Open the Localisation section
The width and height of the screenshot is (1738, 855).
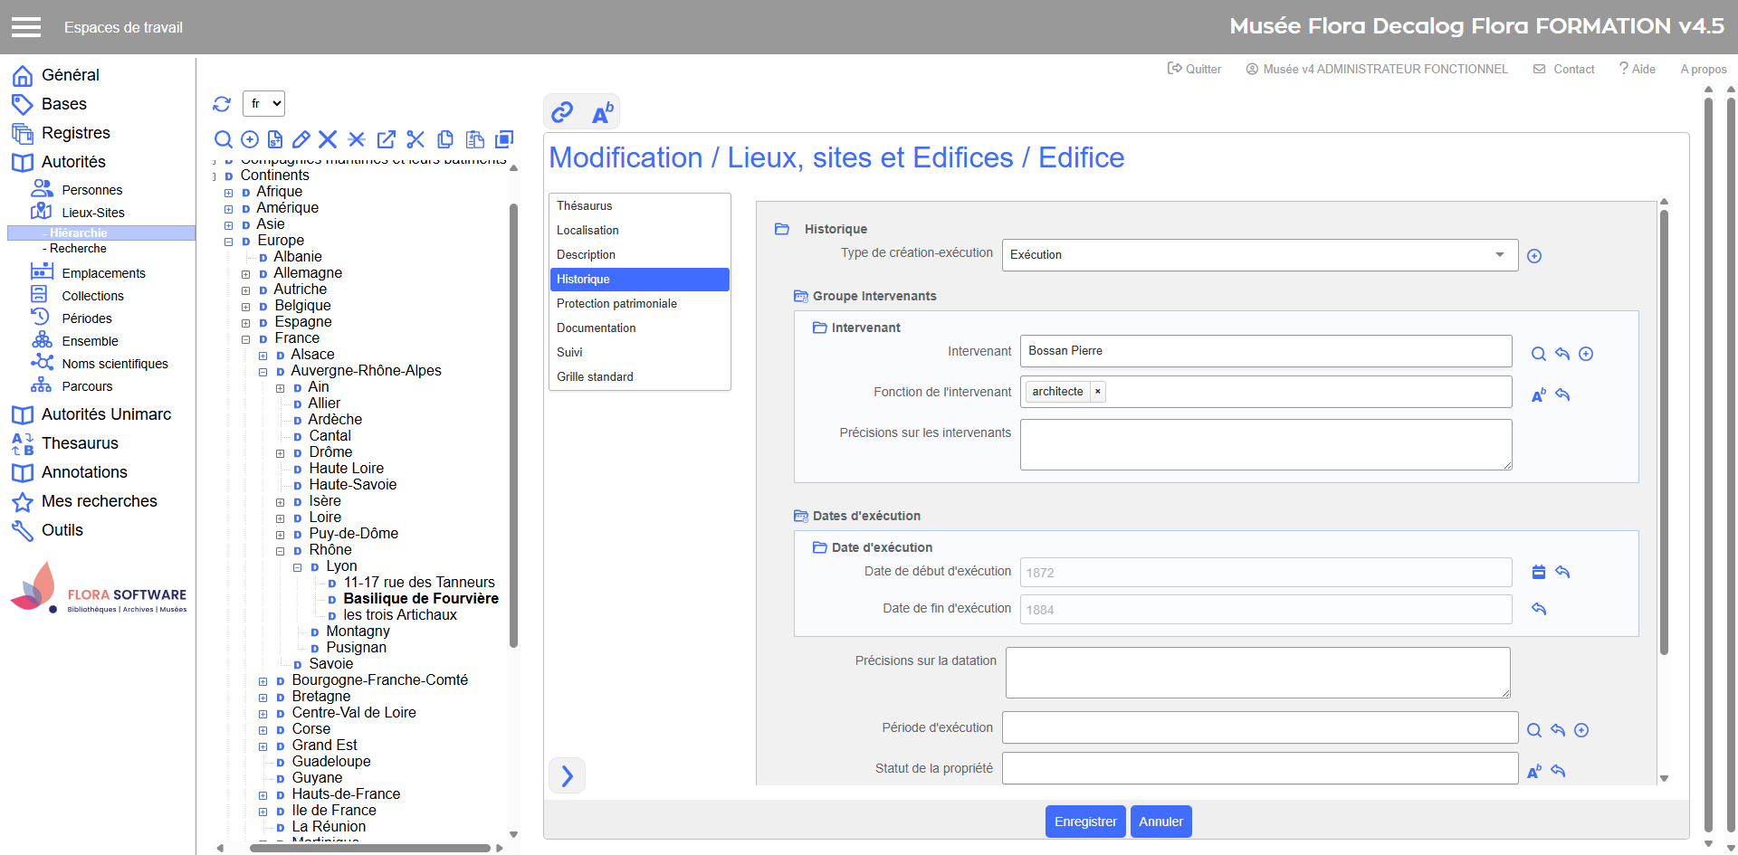pos(587,231)
